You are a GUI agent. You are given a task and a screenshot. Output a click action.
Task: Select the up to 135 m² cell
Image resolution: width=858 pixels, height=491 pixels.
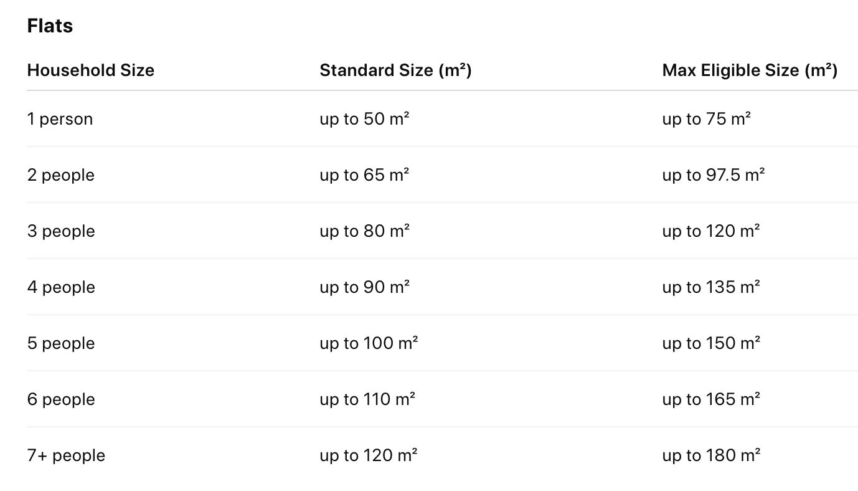(711, 287)
